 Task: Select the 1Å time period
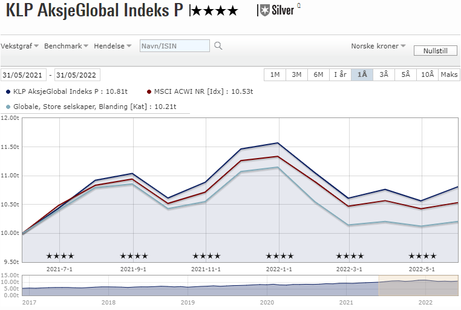(362, 74)
